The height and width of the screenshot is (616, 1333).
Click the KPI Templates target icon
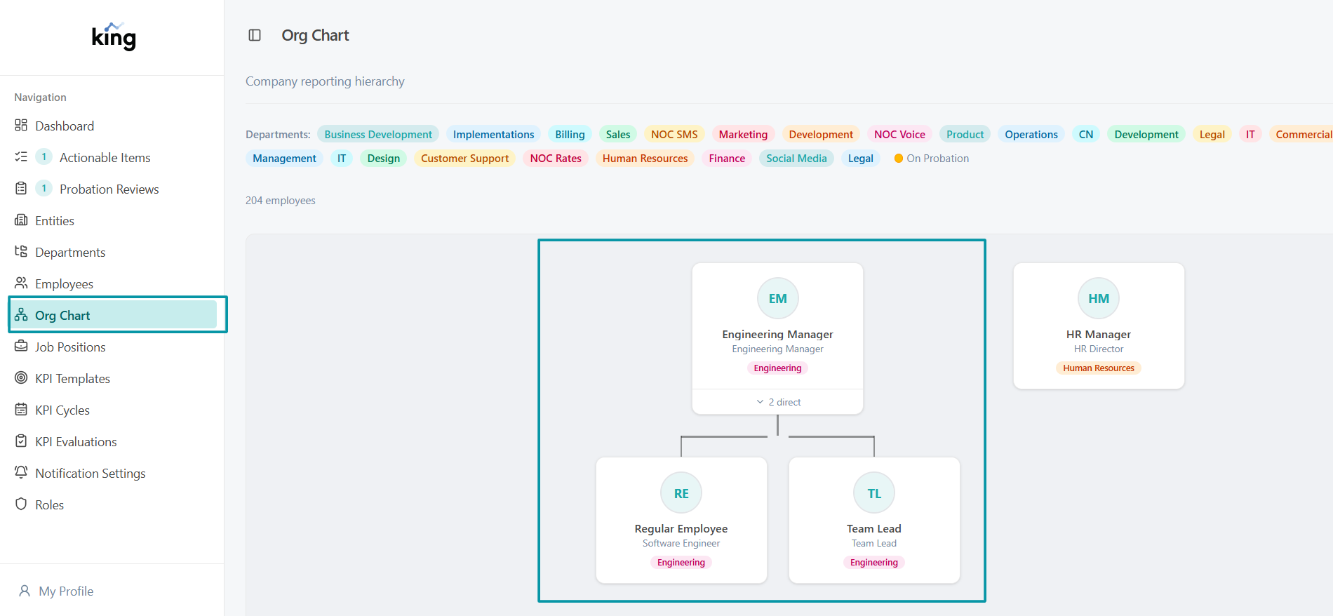[x=21, y=378]
